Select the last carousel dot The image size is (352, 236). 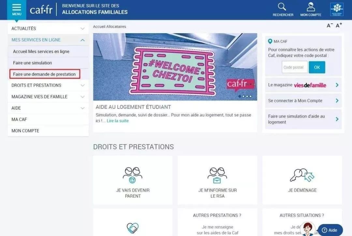point(251,96)
